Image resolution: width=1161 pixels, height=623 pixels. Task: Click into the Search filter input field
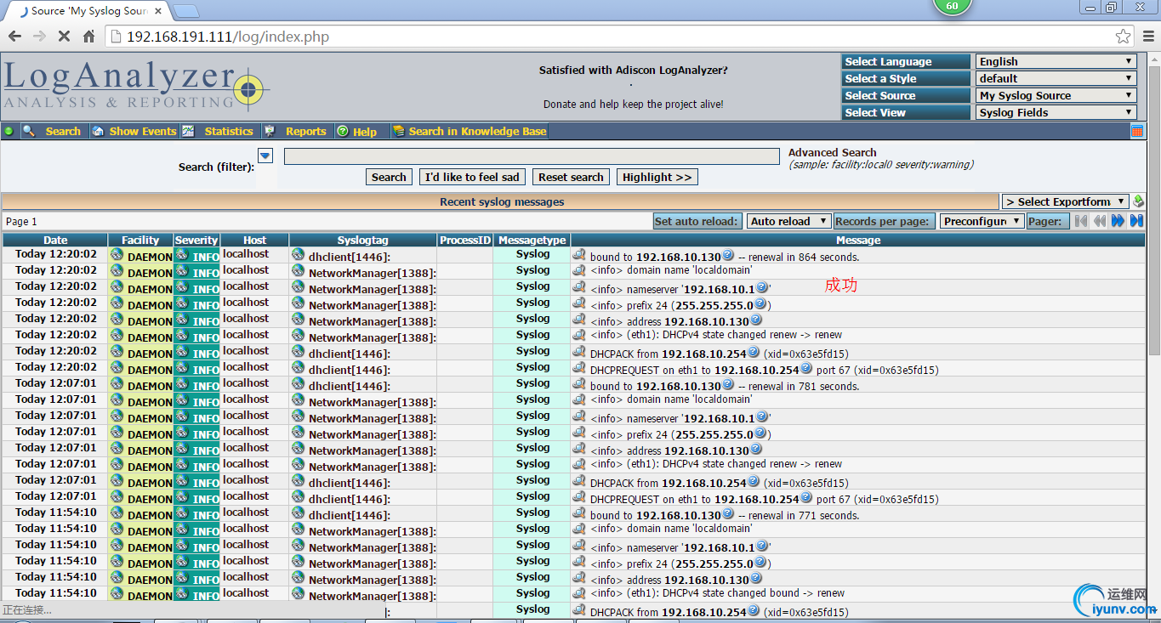pos(532,156)
